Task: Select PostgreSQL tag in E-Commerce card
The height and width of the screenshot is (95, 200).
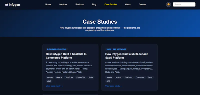Action: click(x=81, y=77)
